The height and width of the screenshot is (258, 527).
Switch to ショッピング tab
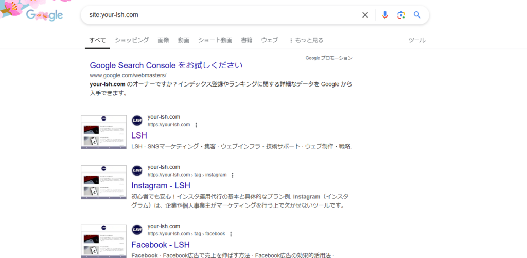[x=132, y=40]
